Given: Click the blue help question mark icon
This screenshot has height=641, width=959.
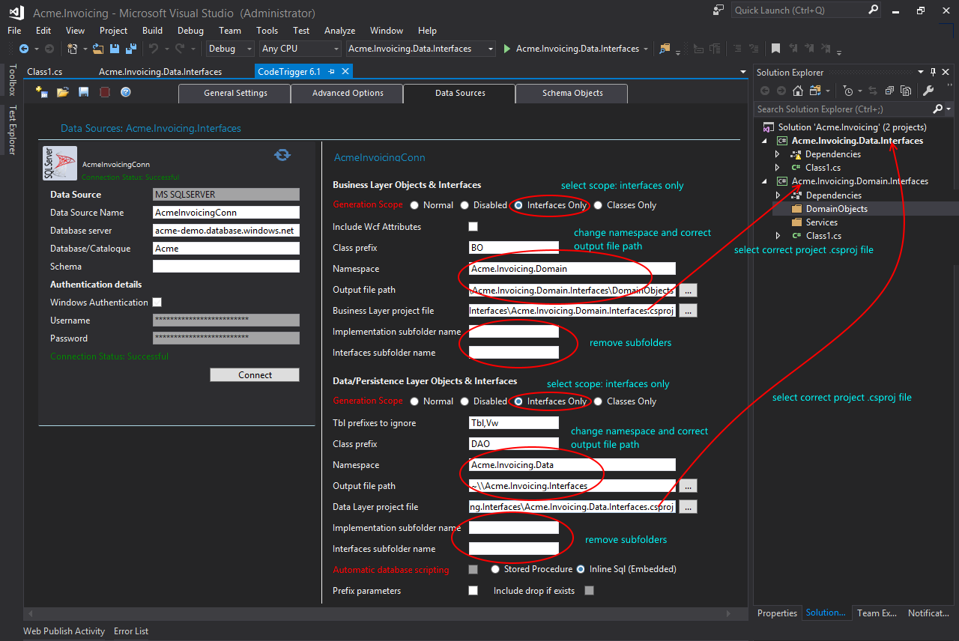Looking at the screenshot, I should click(x=125, y=91).
